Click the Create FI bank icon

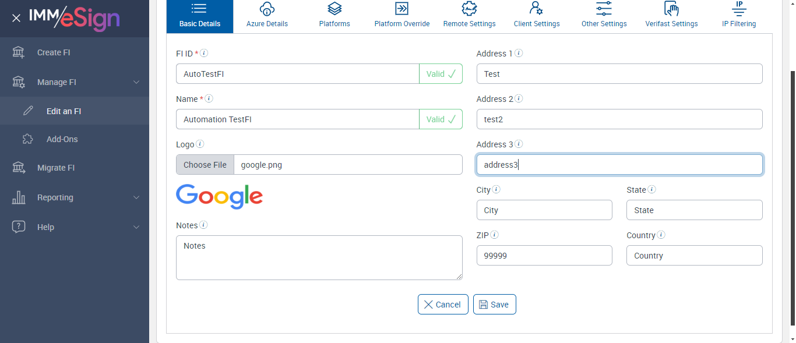(19, 52)
